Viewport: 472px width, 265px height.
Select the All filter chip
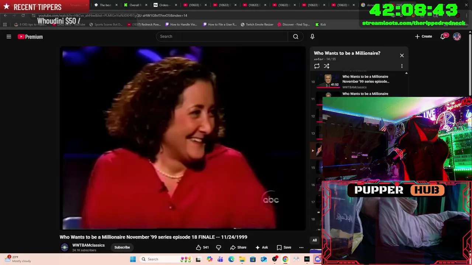coord(315,240)
